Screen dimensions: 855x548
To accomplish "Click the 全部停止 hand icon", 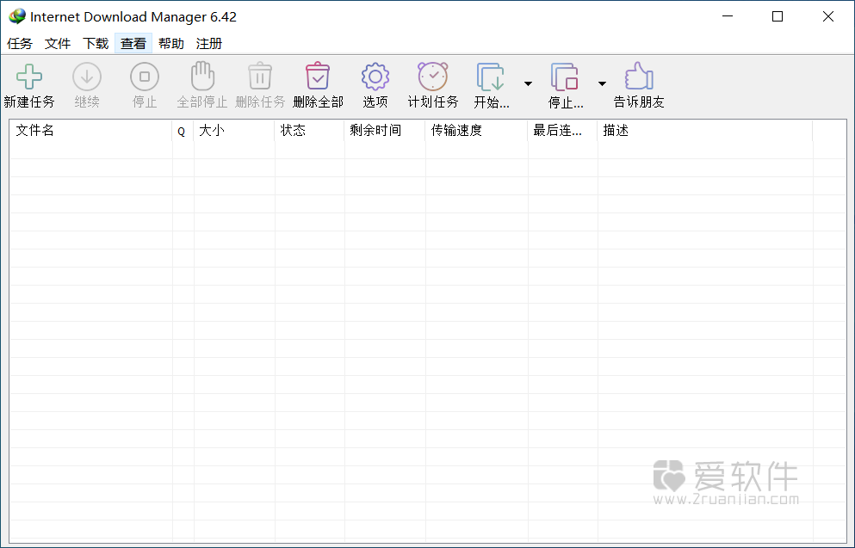I will coord(202,76).
